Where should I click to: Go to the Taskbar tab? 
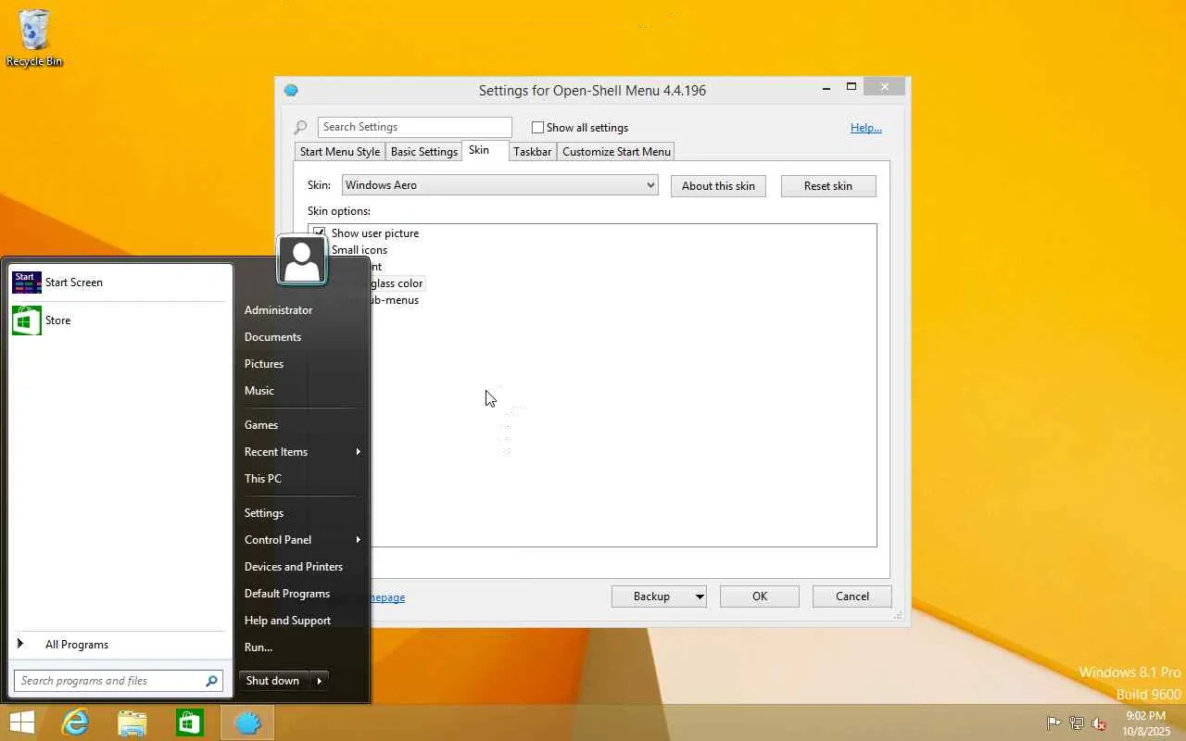[x=532, y=152]
